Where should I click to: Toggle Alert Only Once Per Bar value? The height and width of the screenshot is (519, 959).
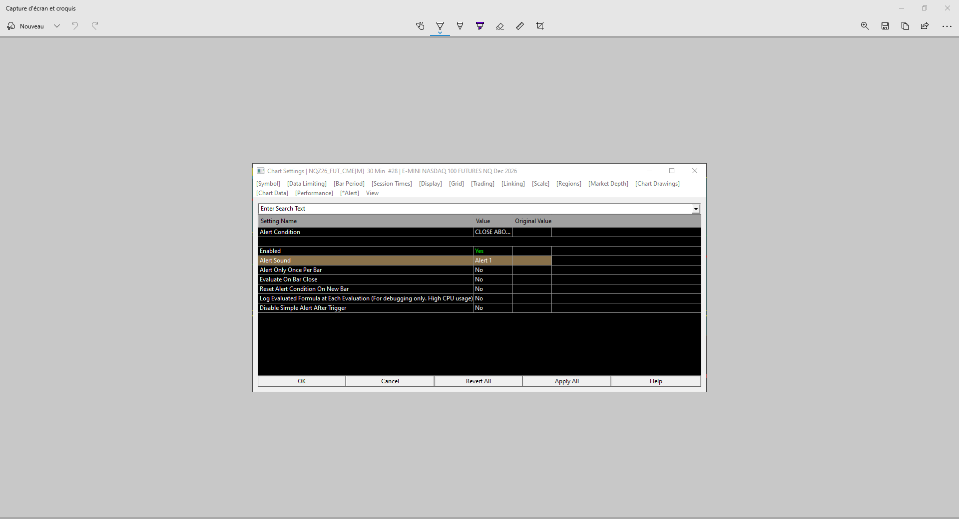pyautogui.click(x=493, y=270)
